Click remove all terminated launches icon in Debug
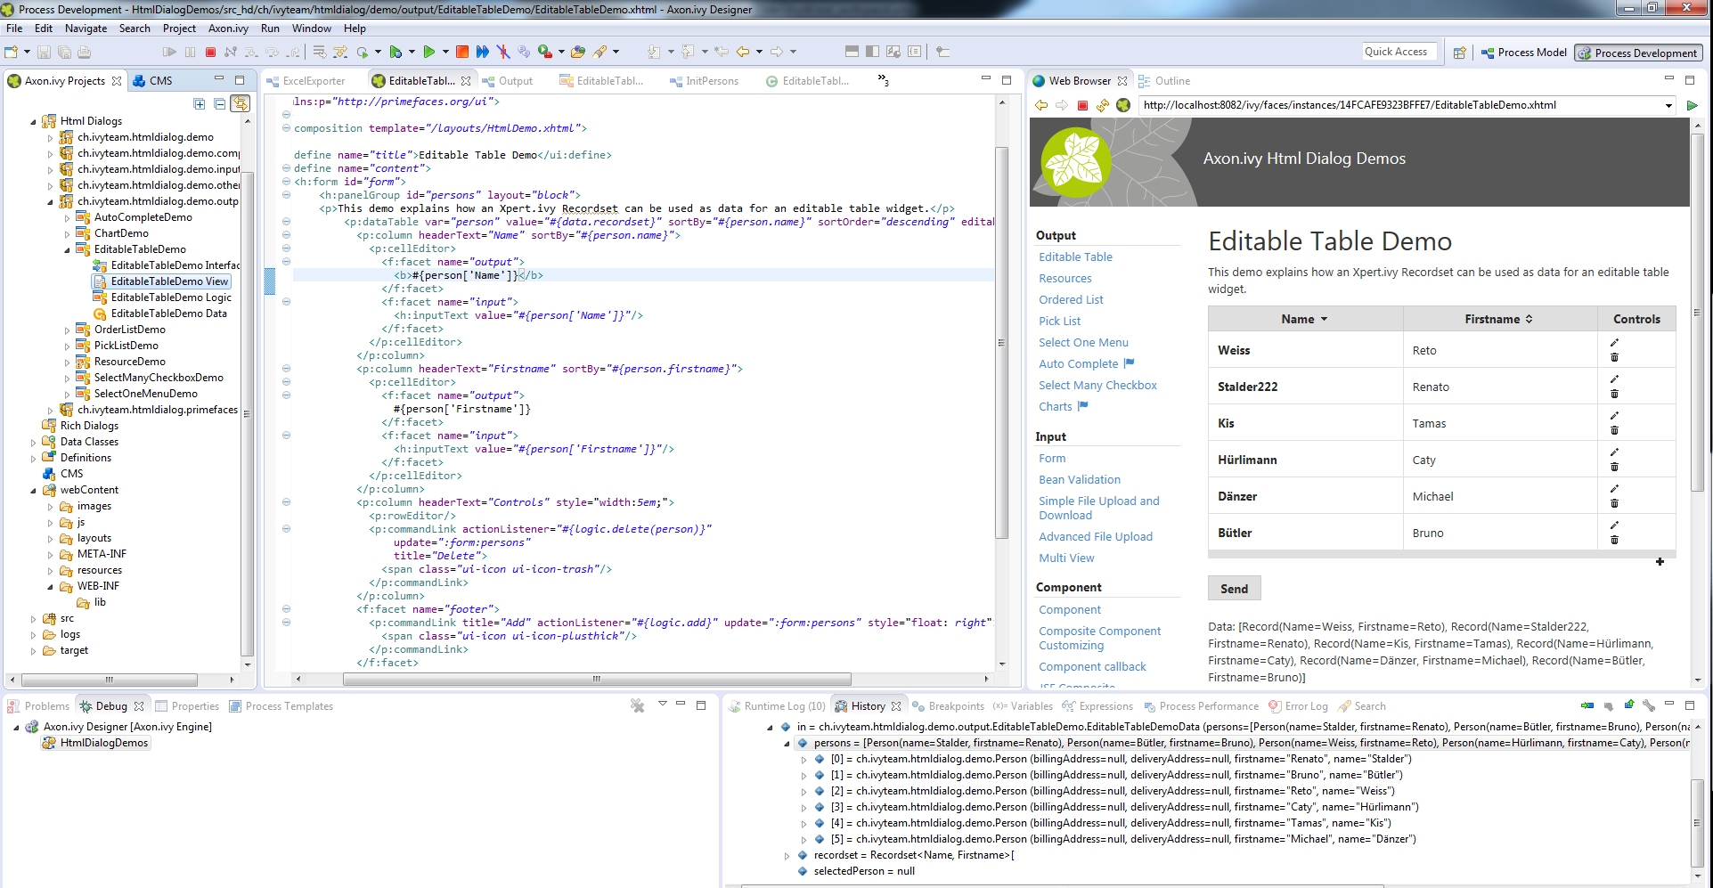Image resolution: width=1713 pixels, height=888 pixels. [637, 705]
